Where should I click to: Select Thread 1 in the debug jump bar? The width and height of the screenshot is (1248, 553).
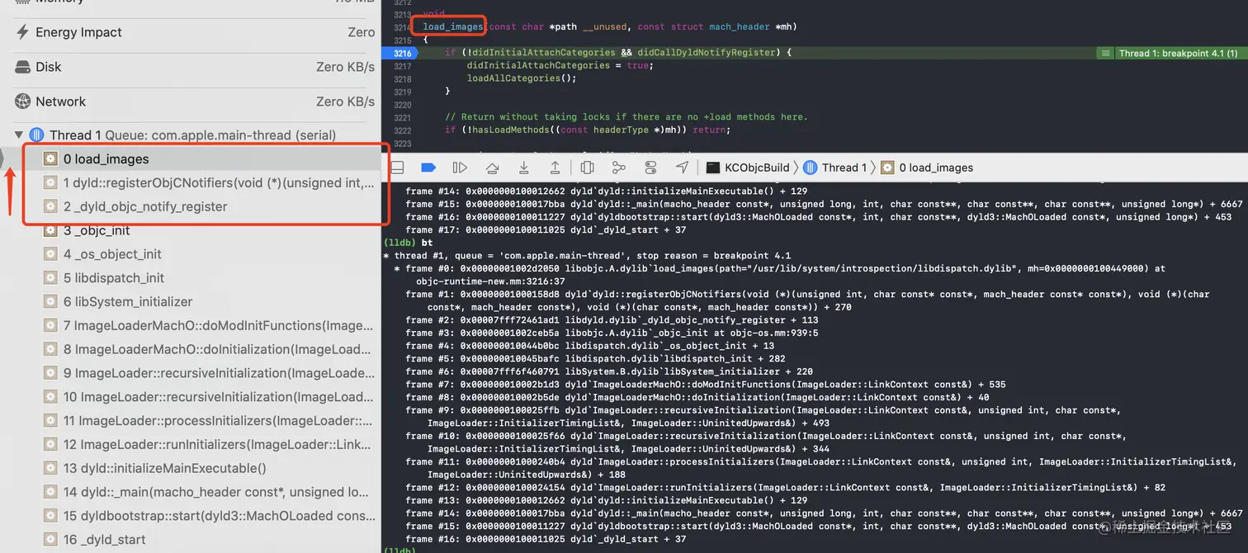point(834,168)
